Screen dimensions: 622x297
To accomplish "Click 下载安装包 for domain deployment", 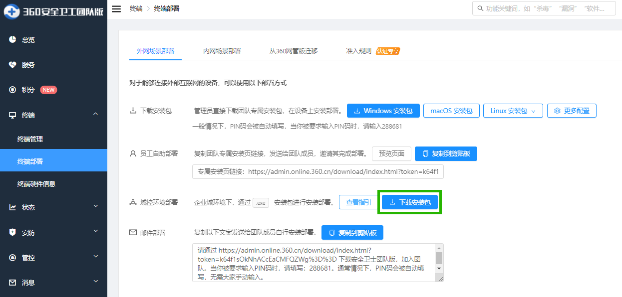I will tap(410, 202).
